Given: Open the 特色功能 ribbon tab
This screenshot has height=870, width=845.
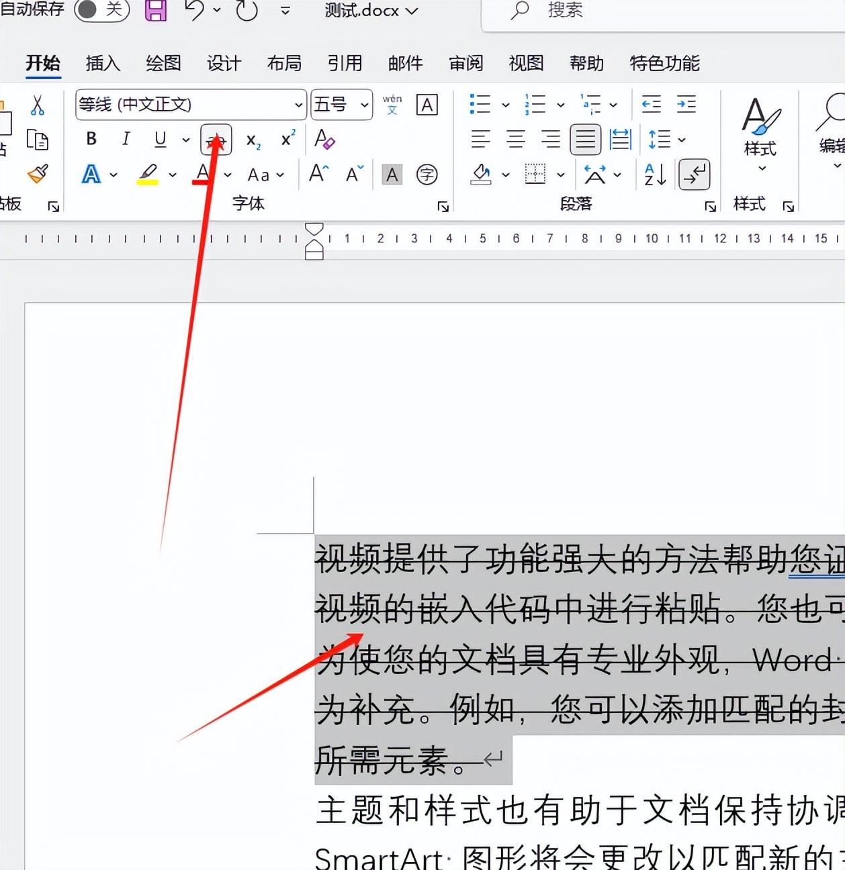Looking at the screenshot, I should (664, 63).
